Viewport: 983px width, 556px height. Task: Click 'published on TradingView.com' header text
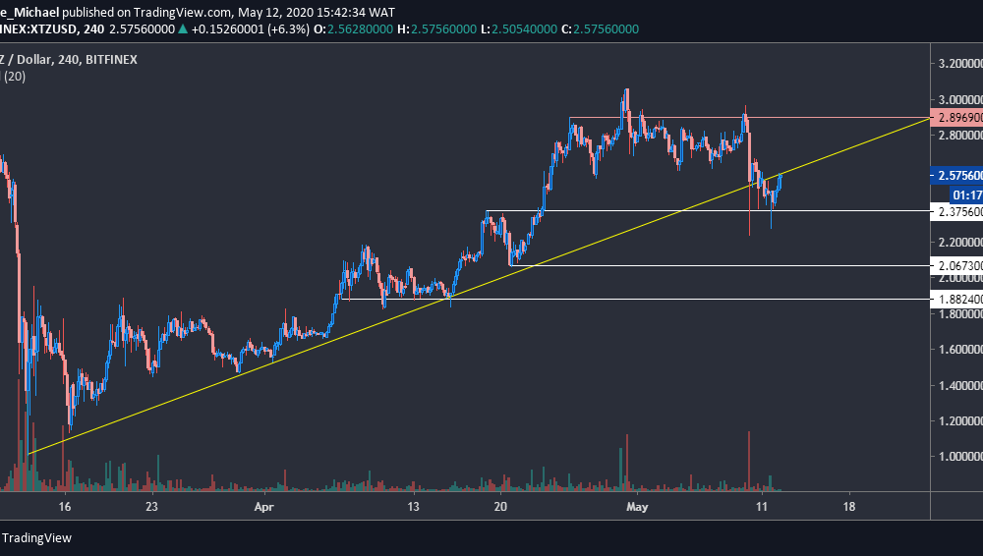[148, 13]
